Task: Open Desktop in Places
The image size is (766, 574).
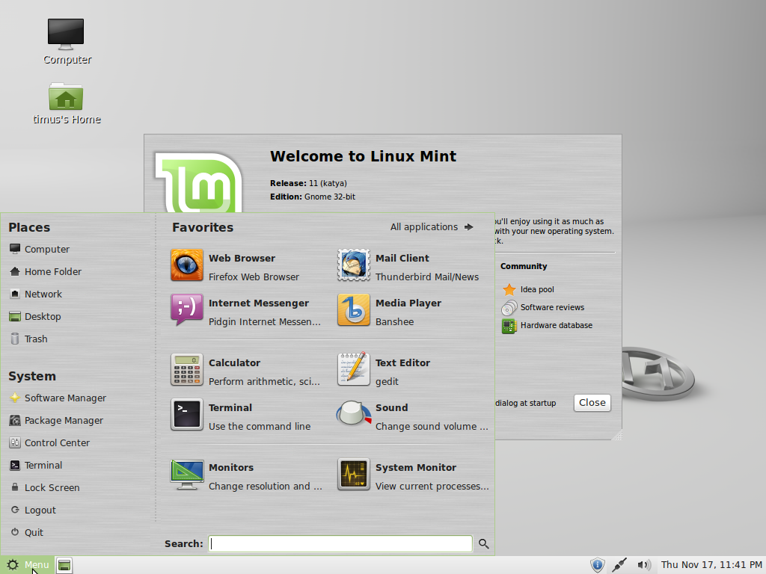Action: click(x=35, y=316)
